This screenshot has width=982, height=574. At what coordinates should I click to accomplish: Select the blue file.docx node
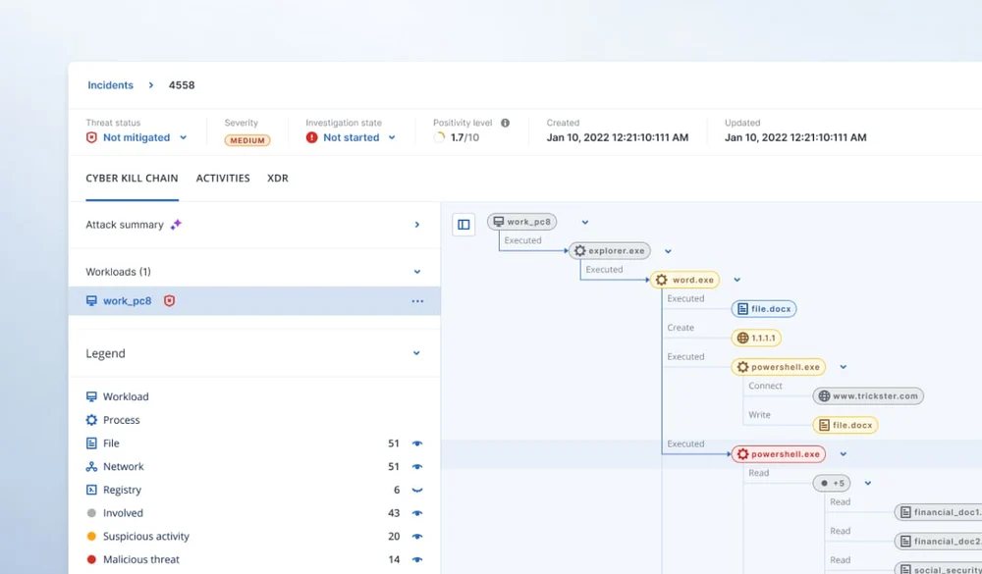pos(763,309)
